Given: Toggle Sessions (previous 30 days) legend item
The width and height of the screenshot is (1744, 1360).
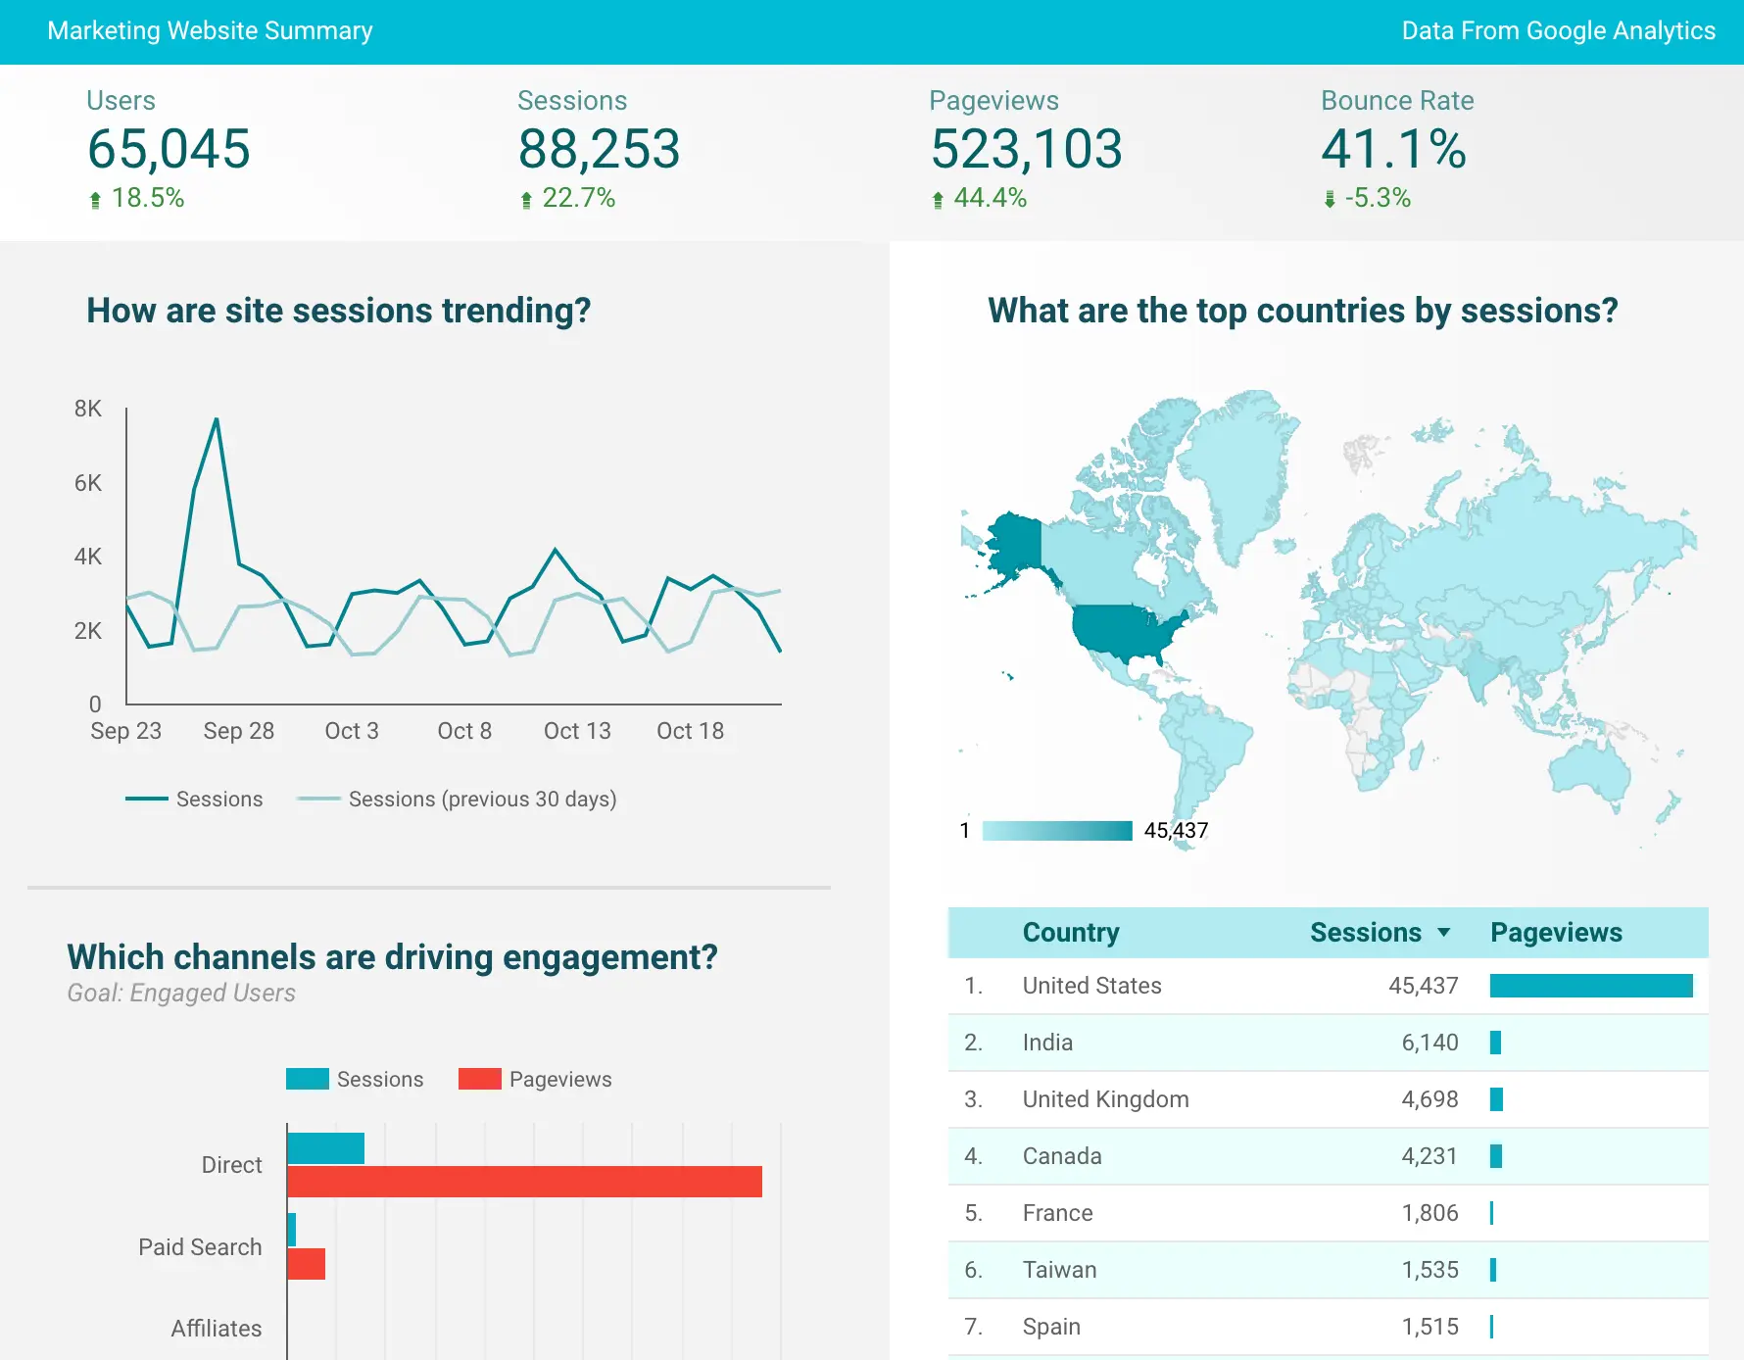Looking at the screenshot, I should coord(458,800).
